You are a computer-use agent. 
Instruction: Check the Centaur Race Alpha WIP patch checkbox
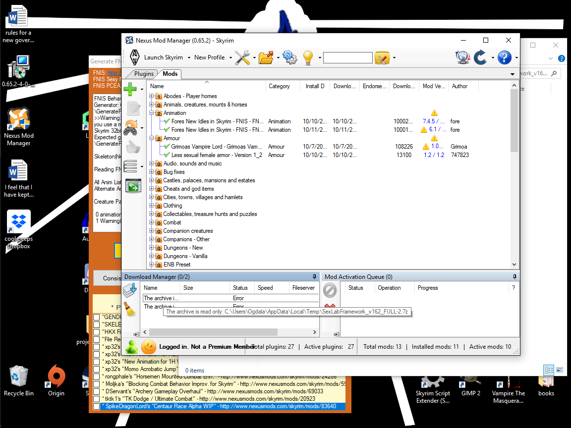click(97, 406)
